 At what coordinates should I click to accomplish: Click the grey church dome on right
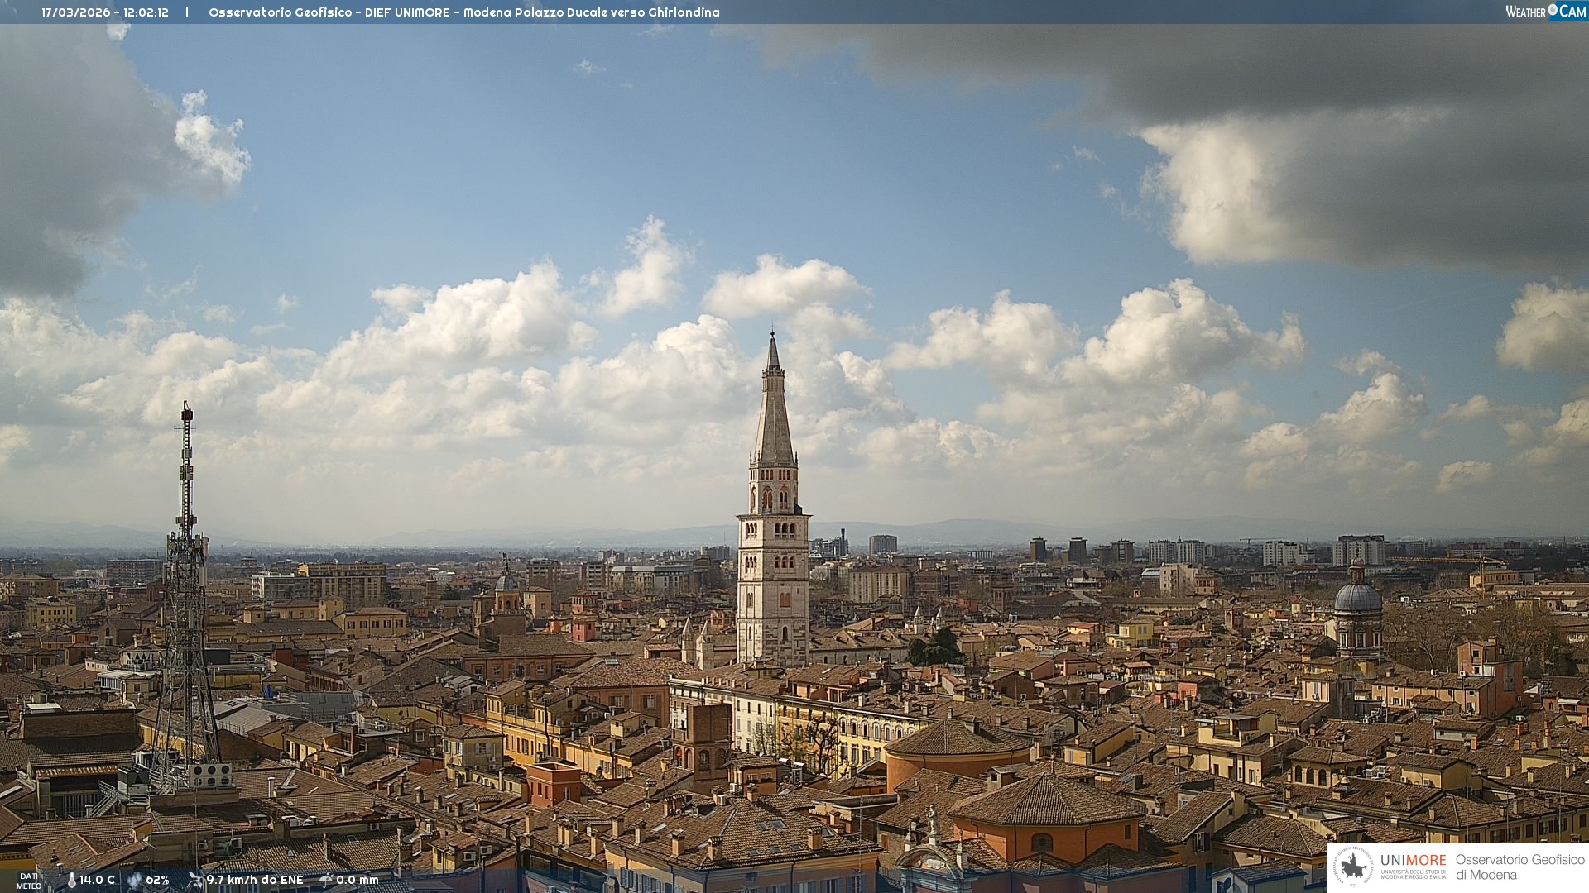click(1358, 598)
